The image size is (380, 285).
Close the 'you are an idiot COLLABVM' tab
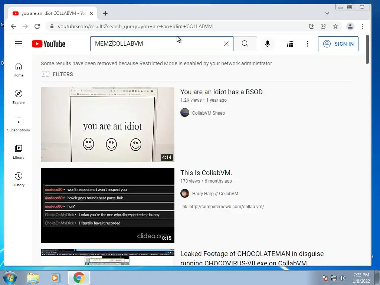coord(91,13)
